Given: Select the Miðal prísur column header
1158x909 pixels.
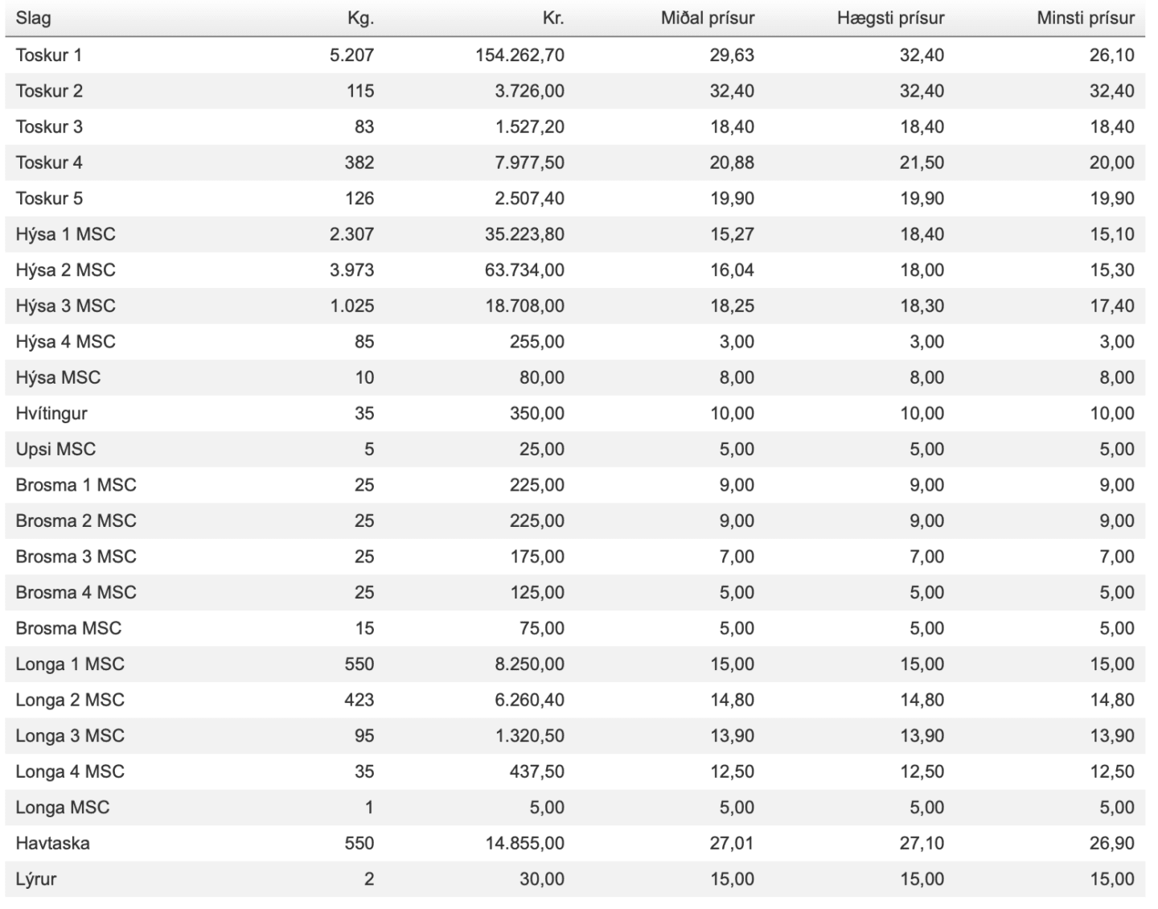Looking at the screenshot, I should point(708,18).
